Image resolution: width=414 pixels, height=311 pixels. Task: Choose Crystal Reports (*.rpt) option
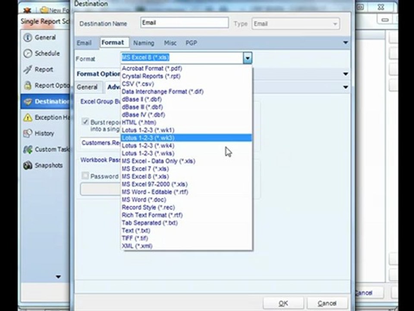pos(186,76)
